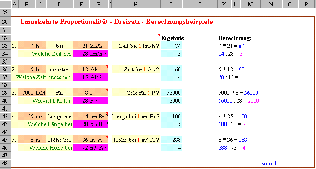The image size is (316, 169).
Task: Select the magenta cell containing 15
Action: click(81, 77)
